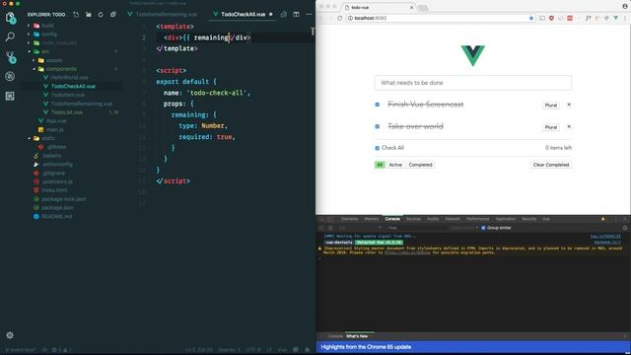Open the Sources tab in DevTools
The width and height of the screenshot is (631, 355).
click(413, 219)
